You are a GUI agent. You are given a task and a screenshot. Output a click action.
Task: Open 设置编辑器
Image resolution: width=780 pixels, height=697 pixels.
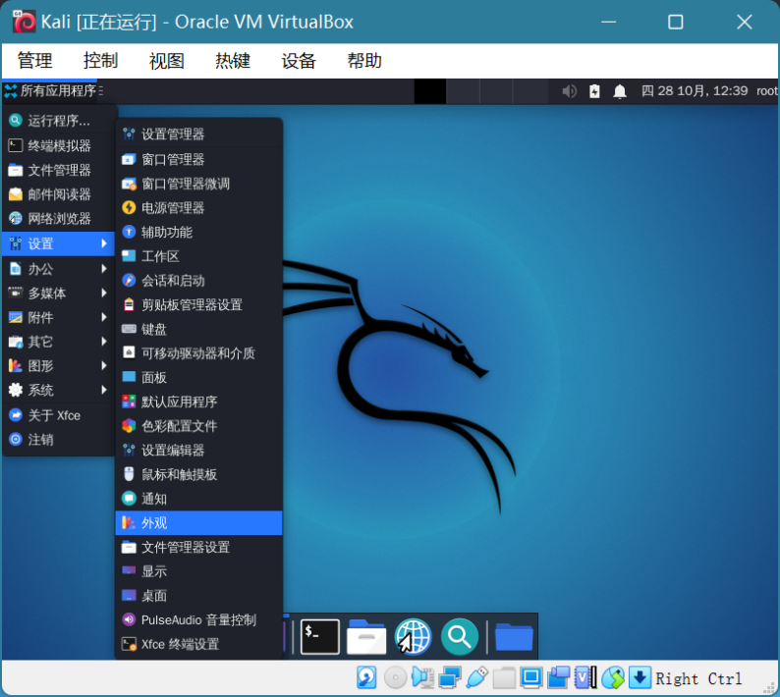(199, 451)
